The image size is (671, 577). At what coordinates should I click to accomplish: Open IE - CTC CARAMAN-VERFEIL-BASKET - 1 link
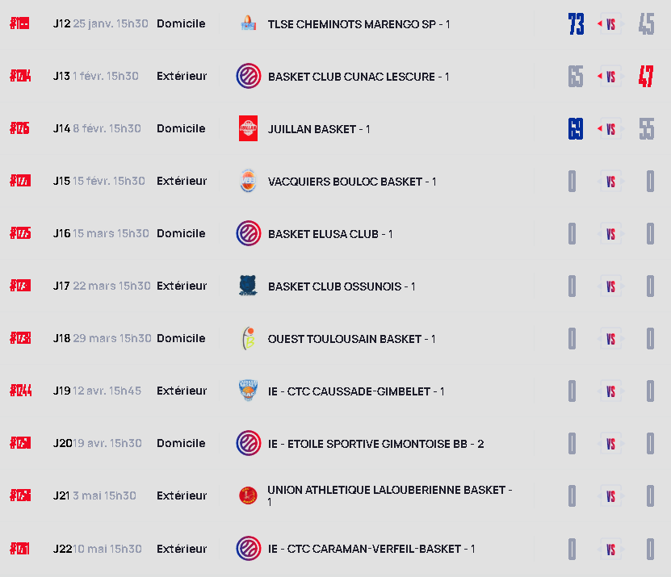[371, 549]
